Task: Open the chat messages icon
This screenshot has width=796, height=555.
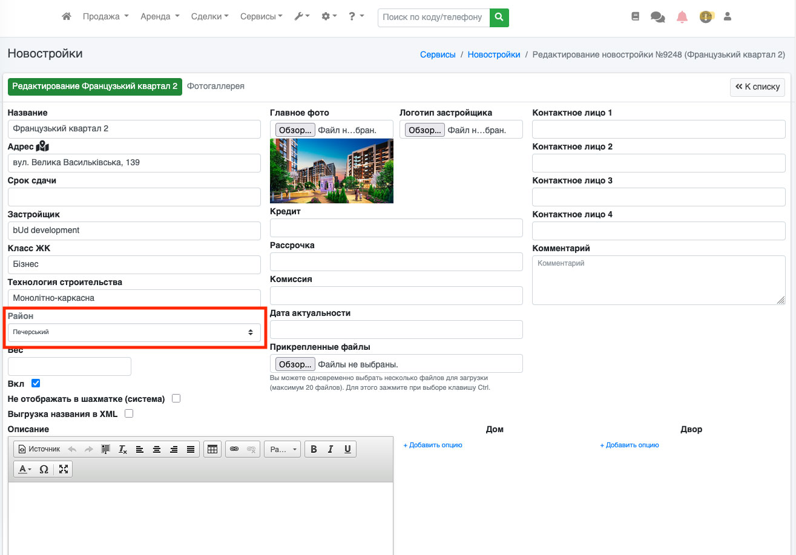Action: click(657, 17)
